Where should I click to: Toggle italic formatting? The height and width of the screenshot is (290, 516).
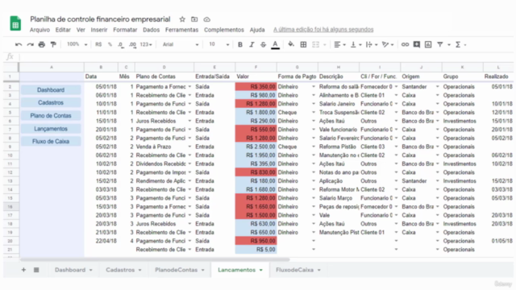pos(252,44)
